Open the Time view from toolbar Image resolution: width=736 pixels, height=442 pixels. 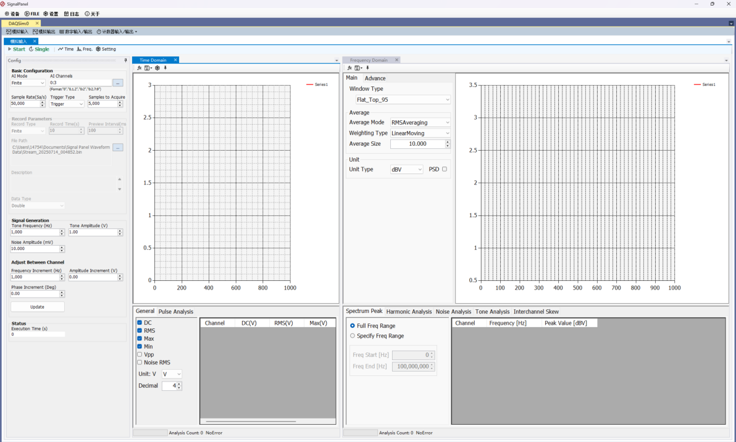coord(65,49)
